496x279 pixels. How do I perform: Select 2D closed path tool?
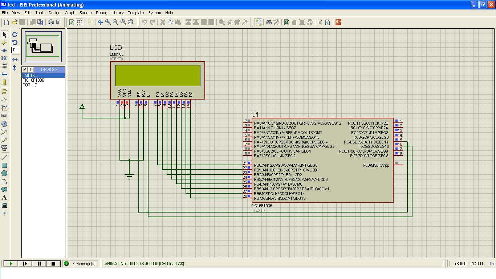coord(4,189)
